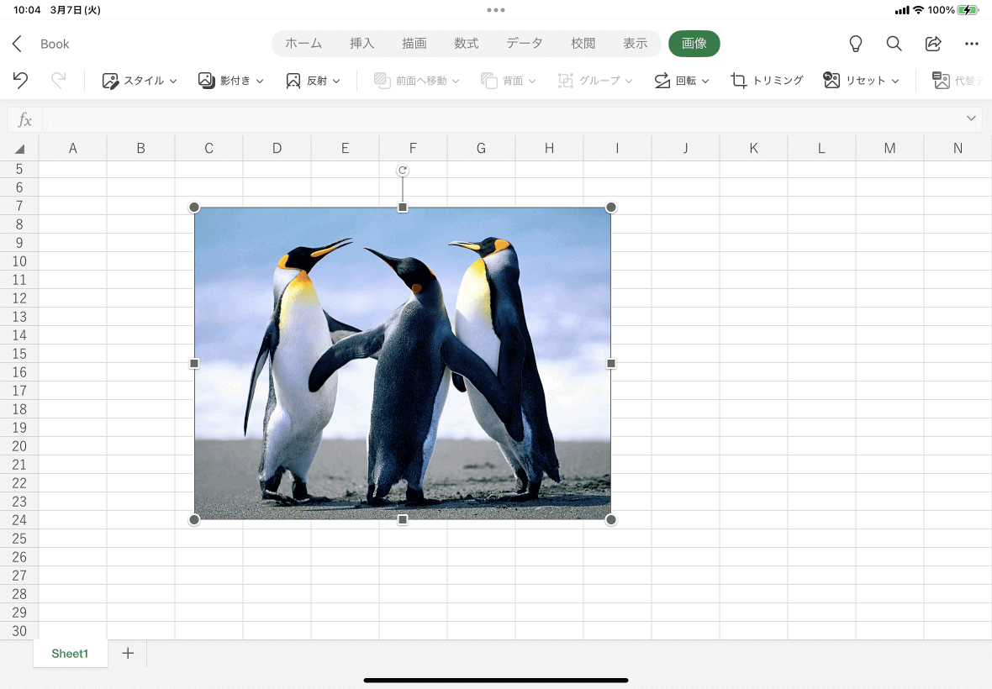Select column A header
This screenshot has height=689, width=992.
point(73,148)
